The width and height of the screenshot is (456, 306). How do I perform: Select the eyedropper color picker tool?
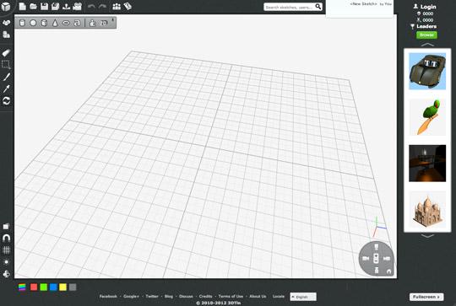pyautogui.click(x=6, y=89)
